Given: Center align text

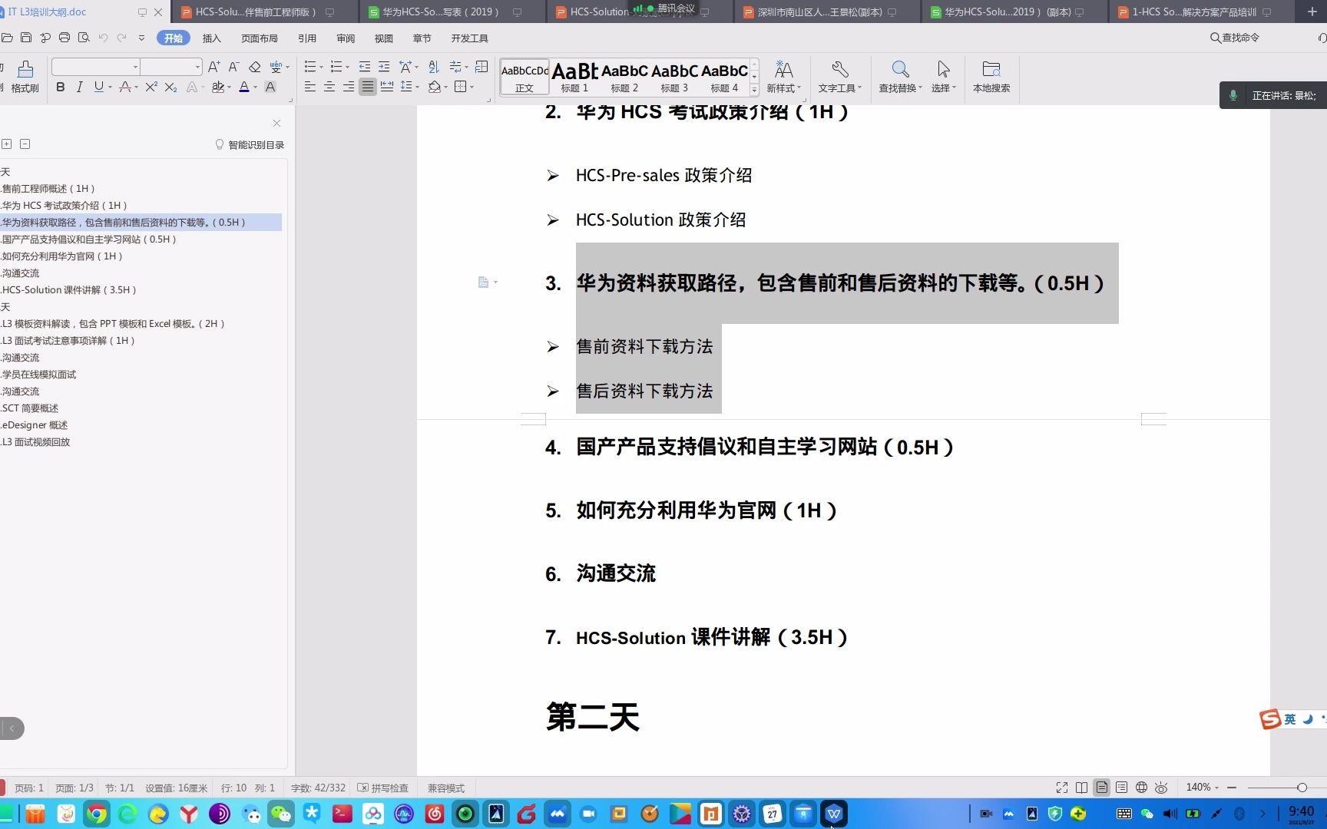Looking at the screenshot, I should coord(329,88).
